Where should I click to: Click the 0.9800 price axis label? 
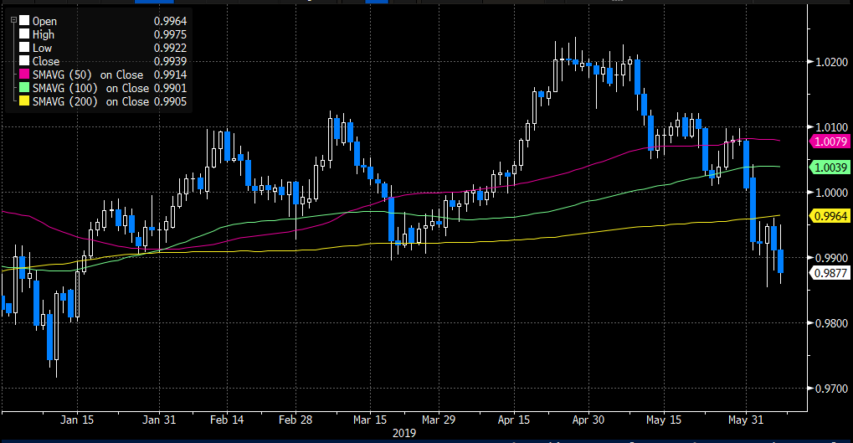click(832, 323)
